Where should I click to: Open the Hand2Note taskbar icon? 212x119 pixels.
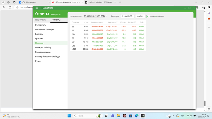point(143,116)
